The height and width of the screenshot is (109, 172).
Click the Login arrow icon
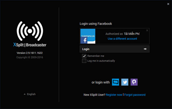click(145, 49)
